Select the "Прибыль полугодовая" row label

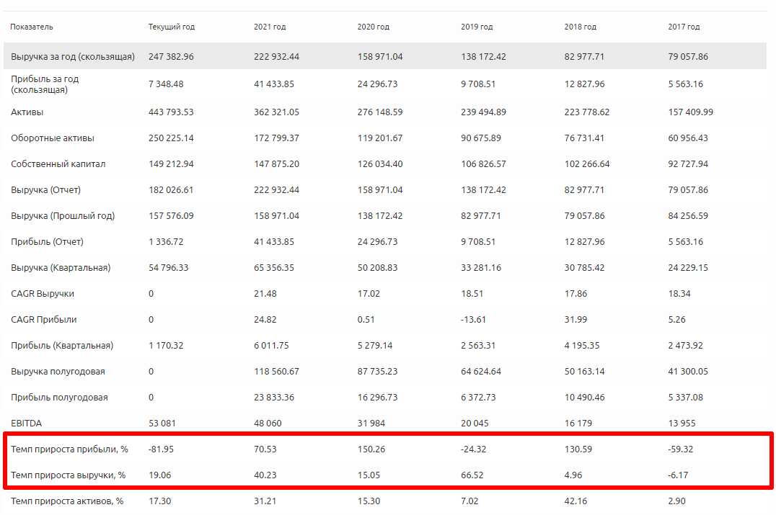click(x=59, y=398)
